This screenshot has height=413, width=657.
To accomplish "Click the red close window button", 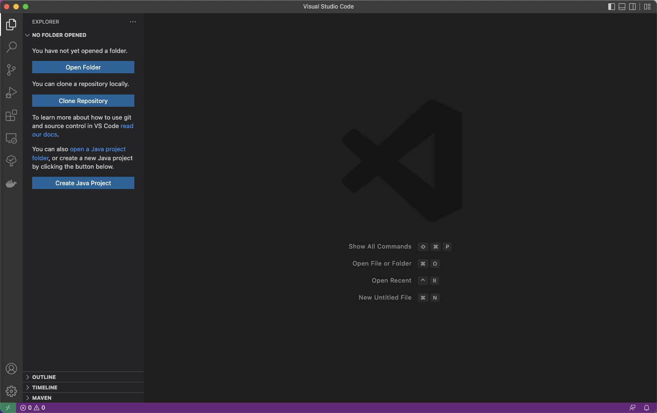I will (x=7, y=7).
